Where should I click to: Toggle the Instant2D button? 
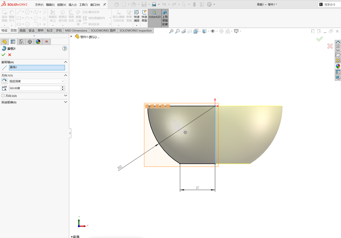pos(155,18)
